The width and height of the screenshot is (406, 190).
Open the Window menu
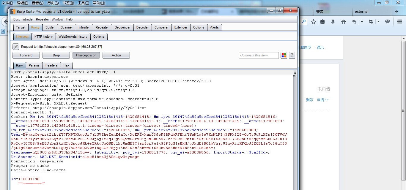coord(57,19)
